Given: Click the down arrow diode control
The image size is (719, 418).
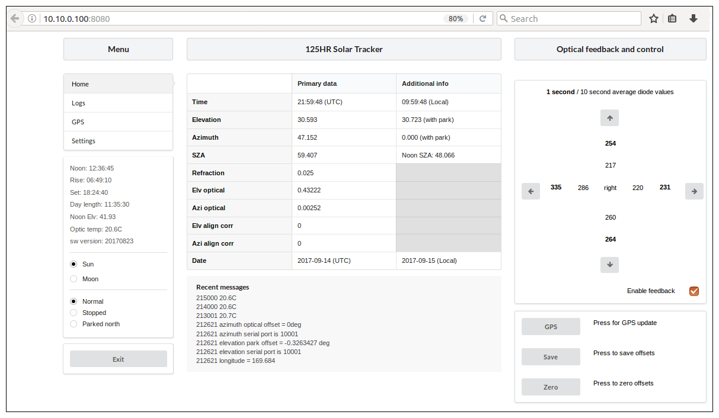Looking at the screenshot, I should pyautogui.click(x=609, y=265).
